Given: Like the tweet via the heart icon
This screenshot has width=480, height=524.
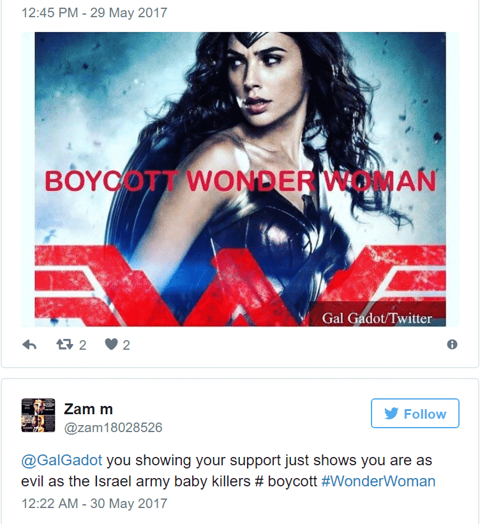Looking at the screenshot, I should (111, 344).
